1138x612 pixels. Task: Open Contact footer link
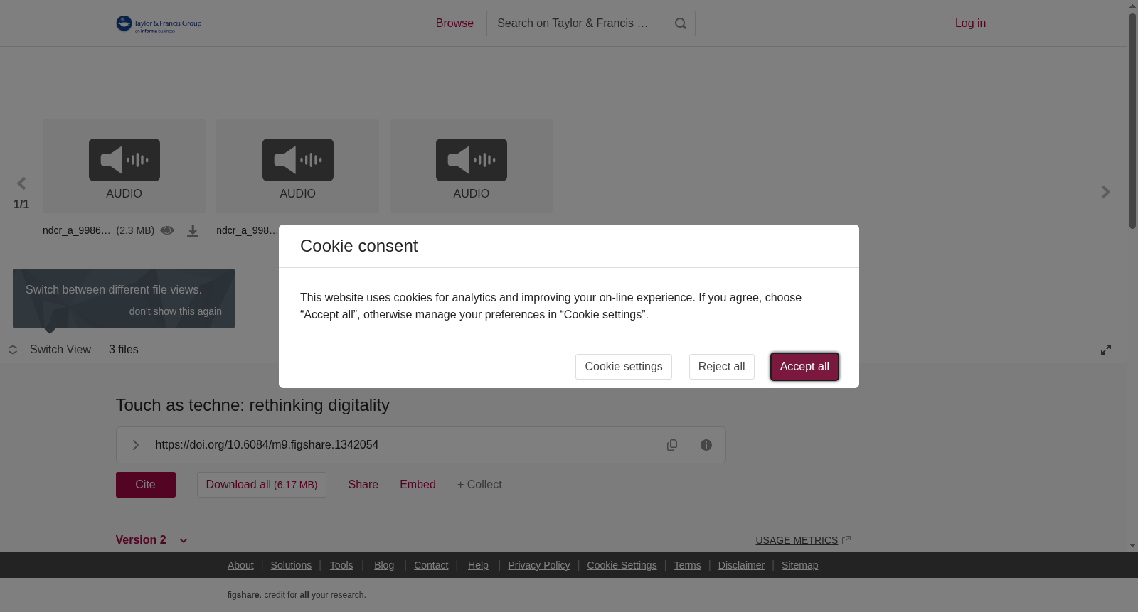(431, 565)
